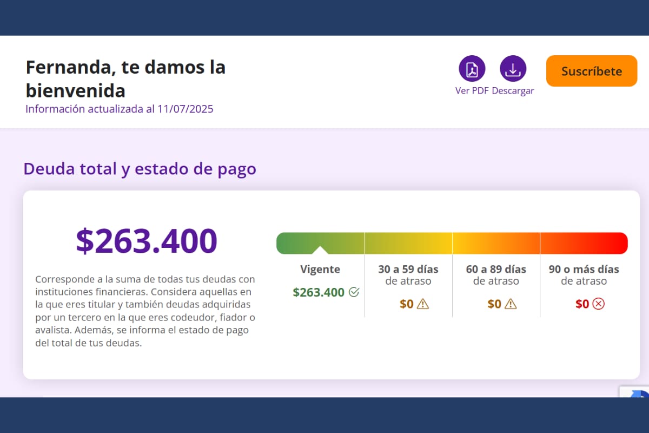Select the yellow 30 a 59 días bar segment
Image resolution: width=649 pixels, height=433 pixels.
point(408,243)
